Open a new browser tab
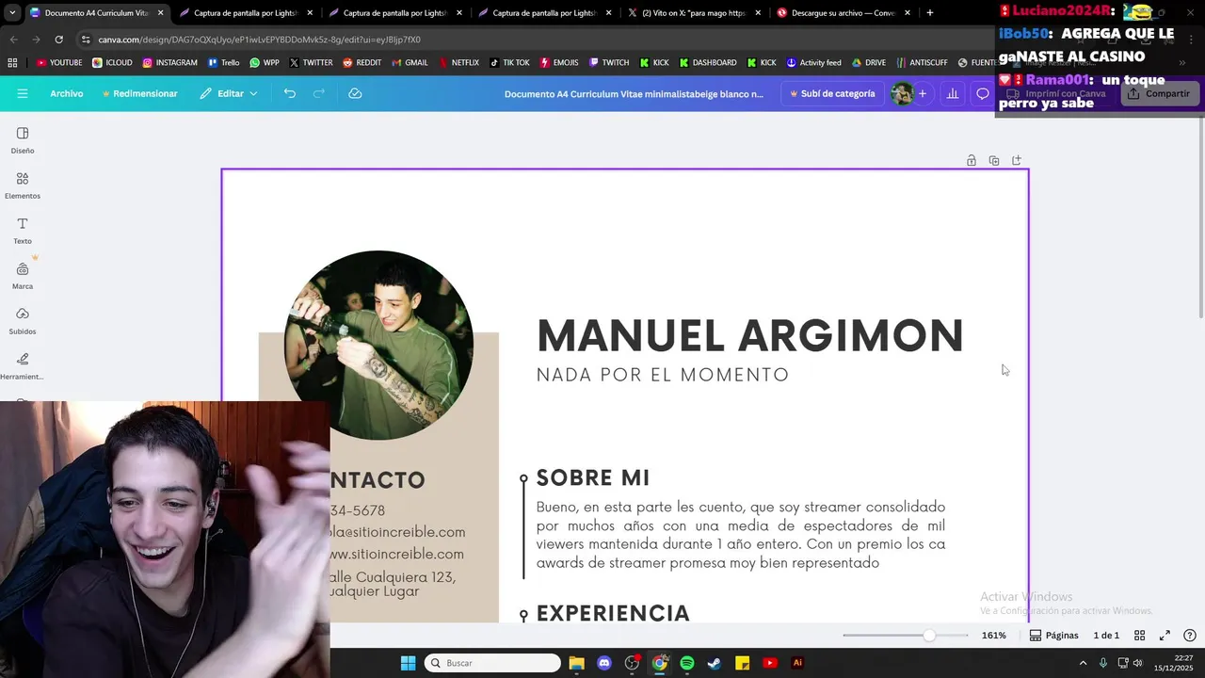 (x=930, y=13)
